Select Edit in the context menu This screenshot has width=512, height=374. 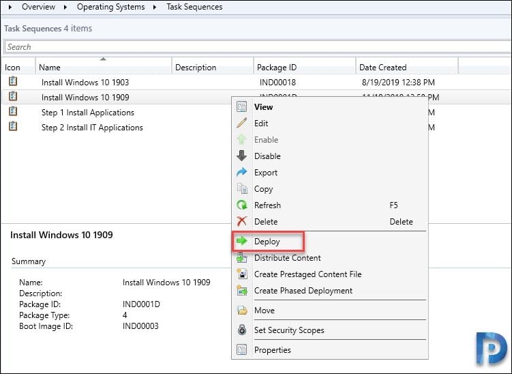pyautogui.click(x=330, y=124)
